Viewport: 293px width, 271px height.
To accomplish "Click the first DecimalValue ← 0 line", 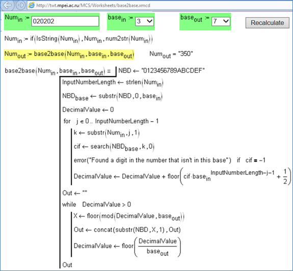I will [x=88, y=110].
